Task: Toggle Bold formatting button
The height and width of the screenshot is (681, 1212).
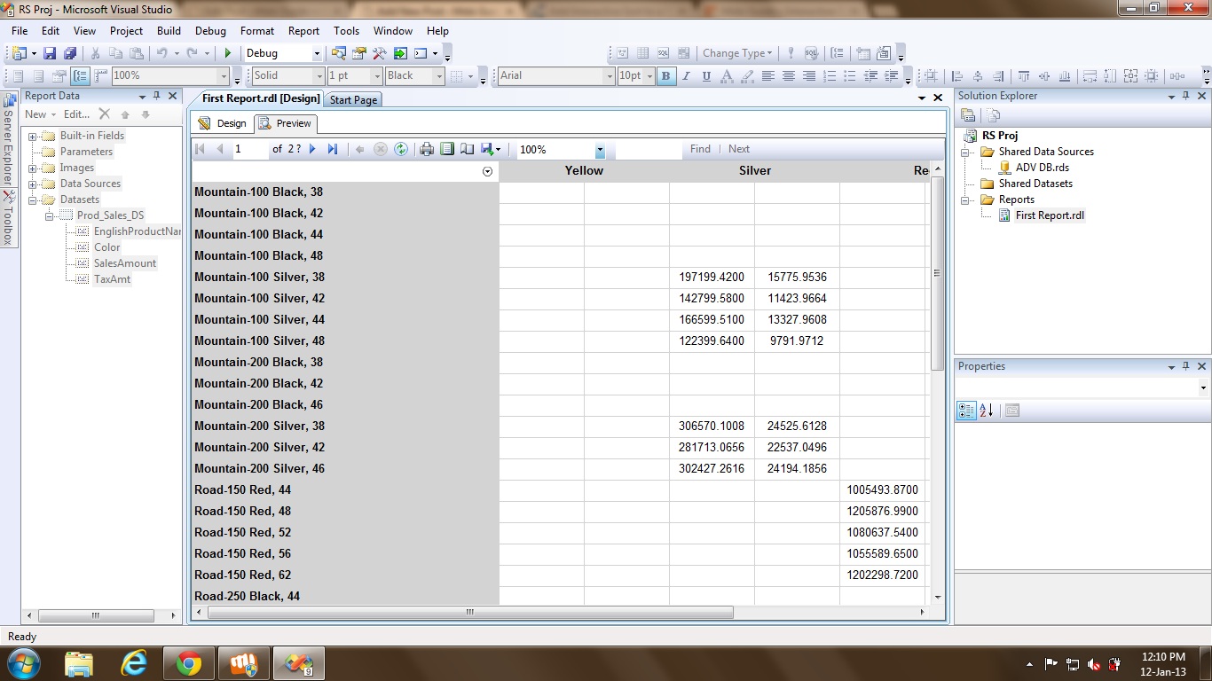Action: (x=665, y=76)
